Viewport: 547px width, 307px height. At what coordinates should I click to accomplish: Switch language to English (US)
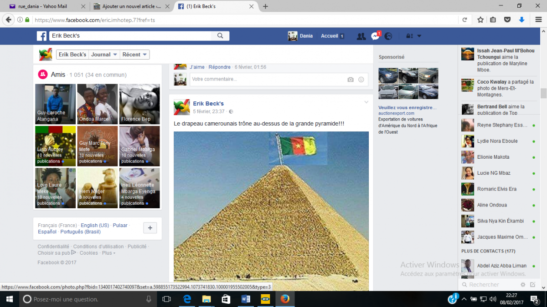pos(95,226)
